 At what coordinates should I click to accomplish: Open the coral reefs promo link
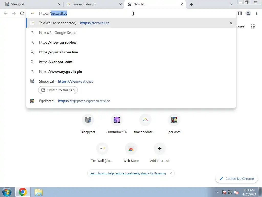(128, 173)
